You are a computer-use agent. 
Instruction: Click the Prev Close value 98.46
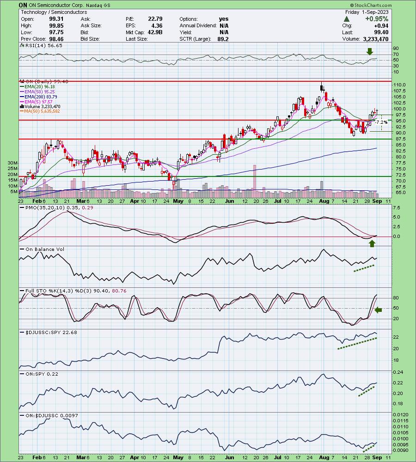56,39
